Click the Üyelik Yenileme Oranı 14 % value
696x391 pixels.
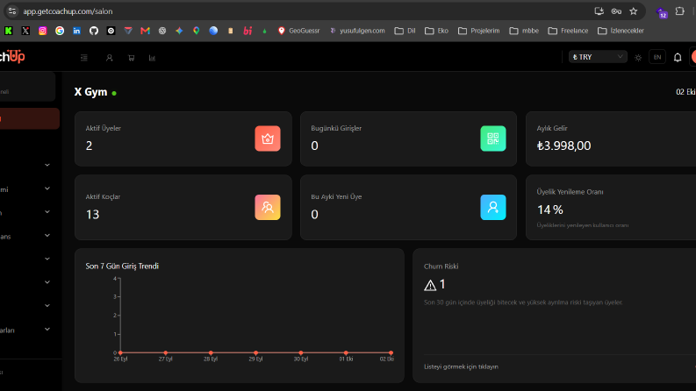[x=550, y=210]
